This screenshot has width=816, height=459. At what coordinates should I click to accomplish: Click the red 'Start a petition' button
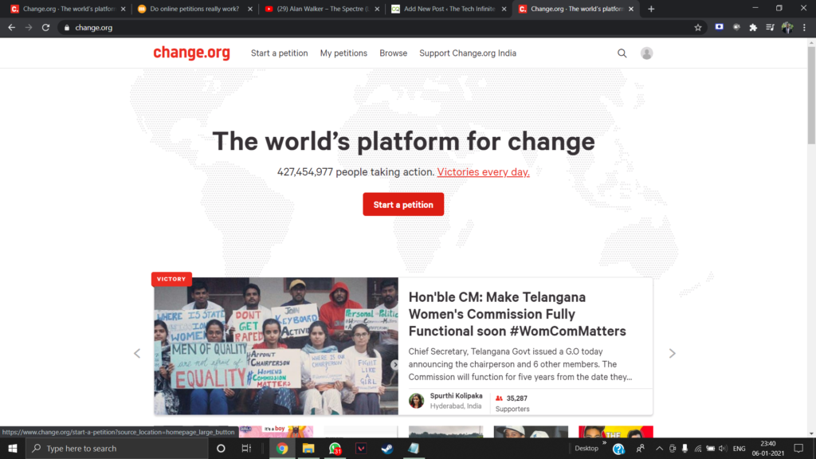(x=403, y=205)
